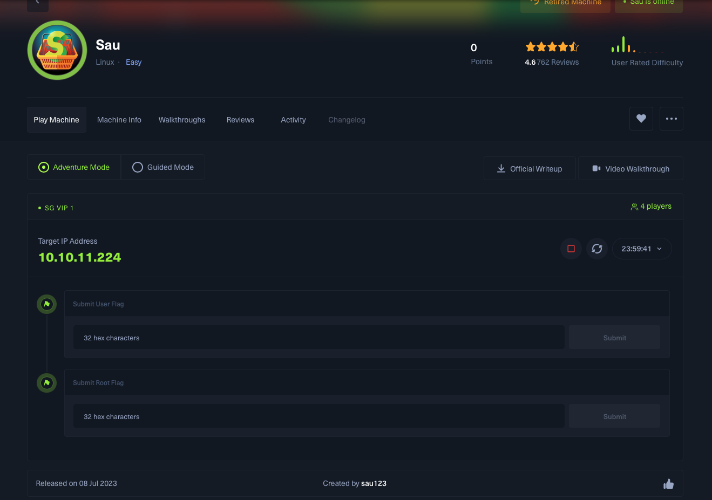This screenshot has width=712, height=500.
Task: Click the back arrow at top left
Action: point(37,3)
